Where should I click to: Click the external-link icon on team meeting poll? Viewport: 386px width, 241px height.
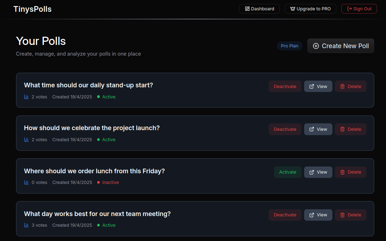click(312, 215)
